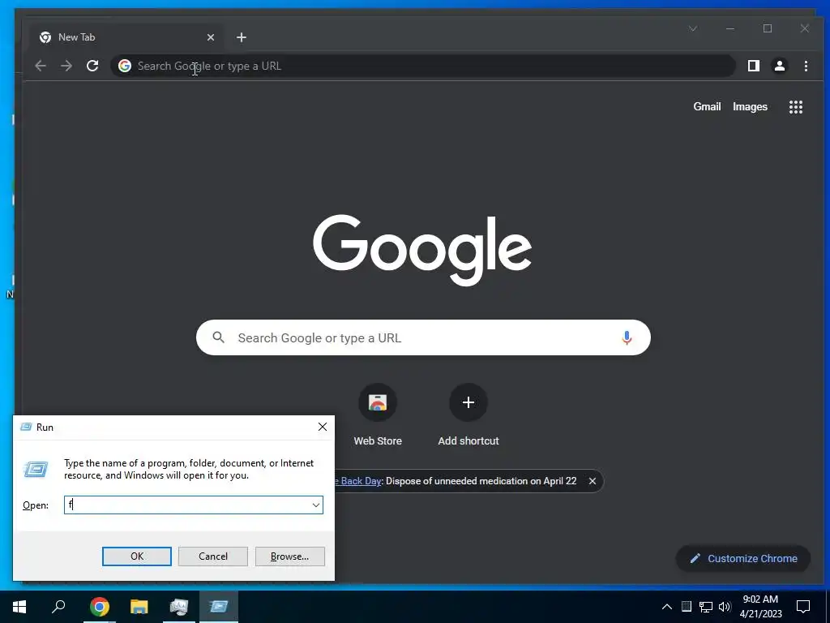Click the Google icon in address bar

125,66
